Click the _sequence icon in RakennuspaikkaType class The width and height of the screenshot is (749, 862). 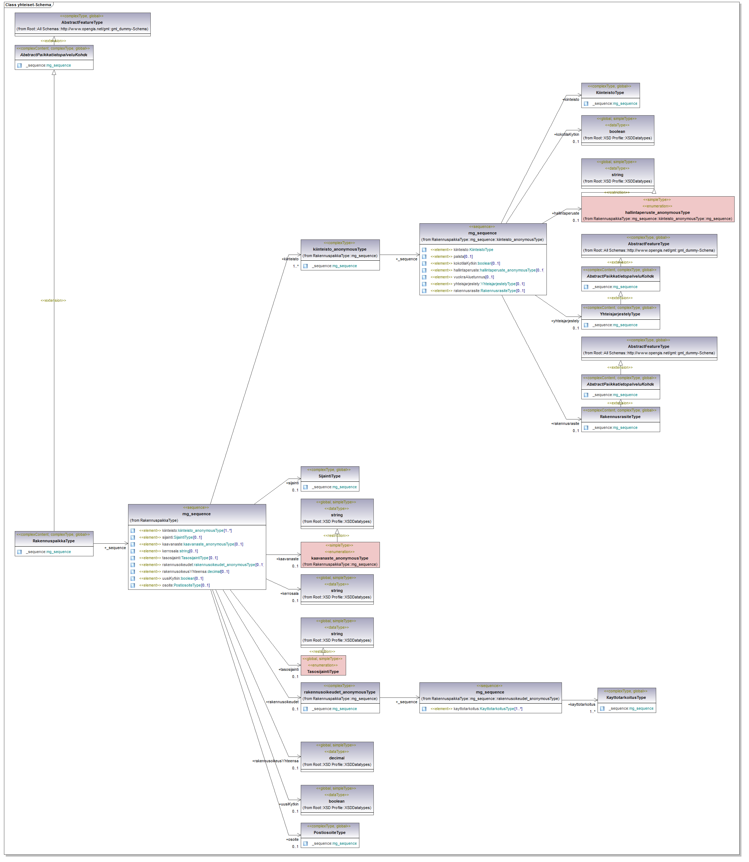19,552
